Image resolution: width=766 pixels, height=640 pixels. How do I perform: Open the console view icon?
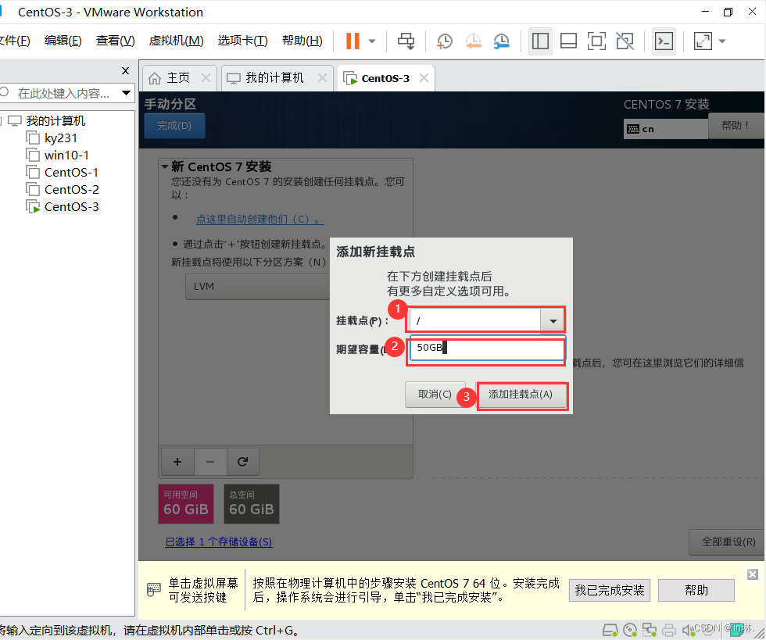(x=664, y=41)
